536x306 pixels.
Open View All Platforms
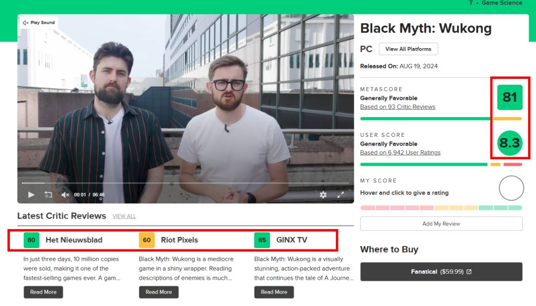click(x=408, y=49)
